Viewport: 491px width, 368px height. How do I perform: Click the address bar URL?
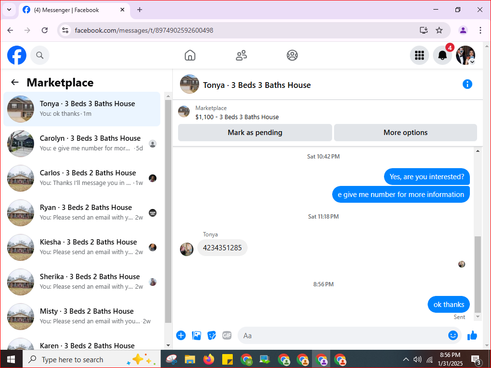pos(144,30)
